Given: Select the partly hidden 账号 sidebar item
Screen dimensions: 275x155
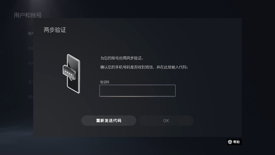Looking at the screenshot, I should coord(31,33).
